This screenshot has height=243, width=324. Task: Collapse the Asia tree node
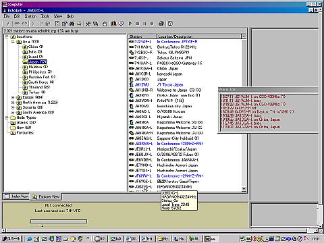(13, 42)
